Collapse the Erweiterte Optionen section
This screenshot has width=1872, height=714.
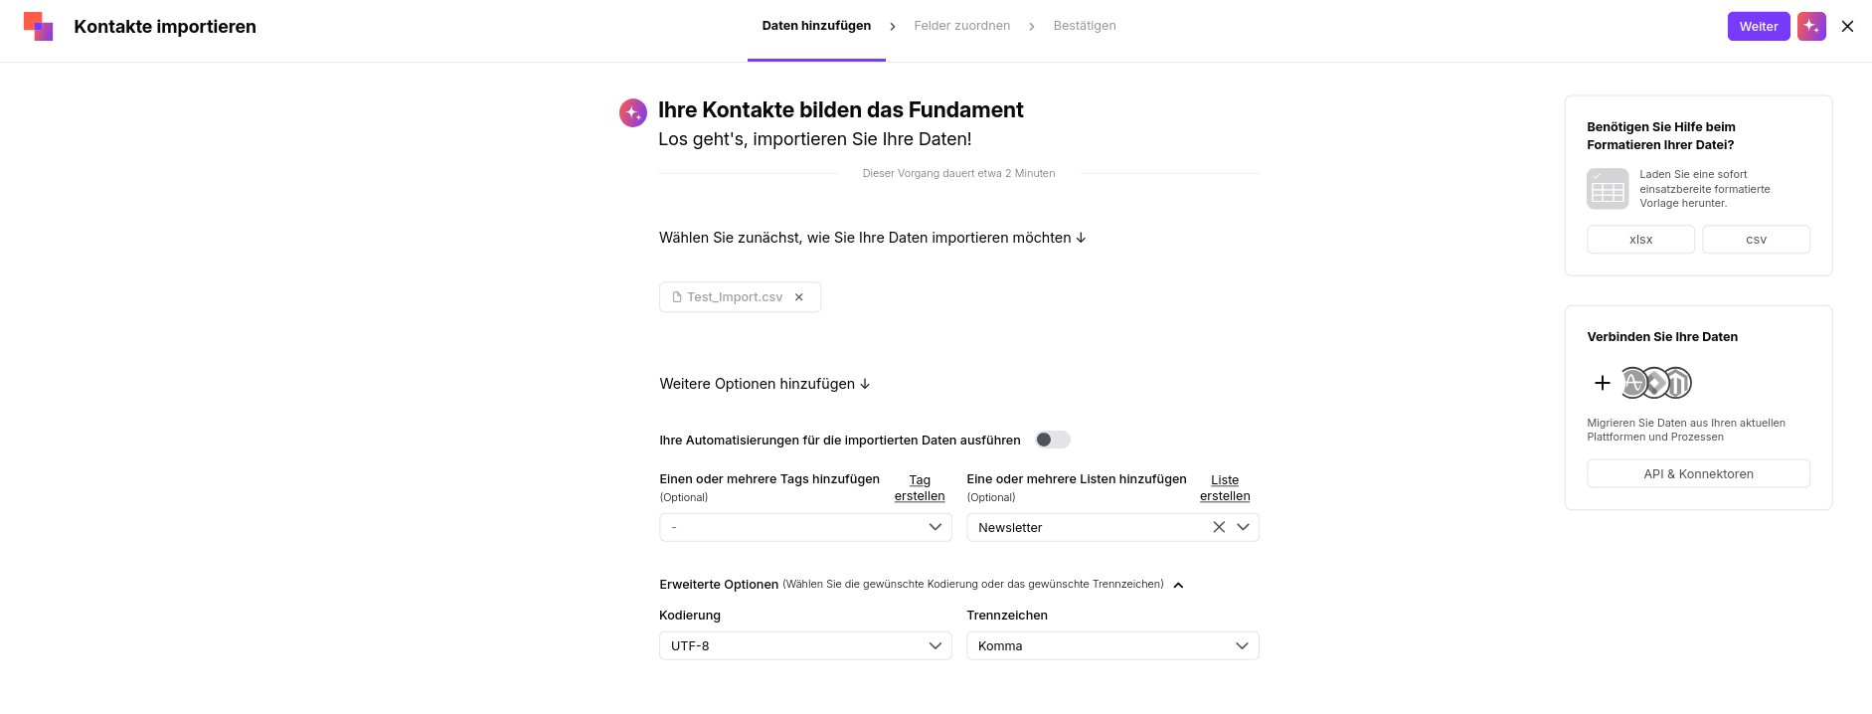pyautogui.click(x=1178, y=585)
